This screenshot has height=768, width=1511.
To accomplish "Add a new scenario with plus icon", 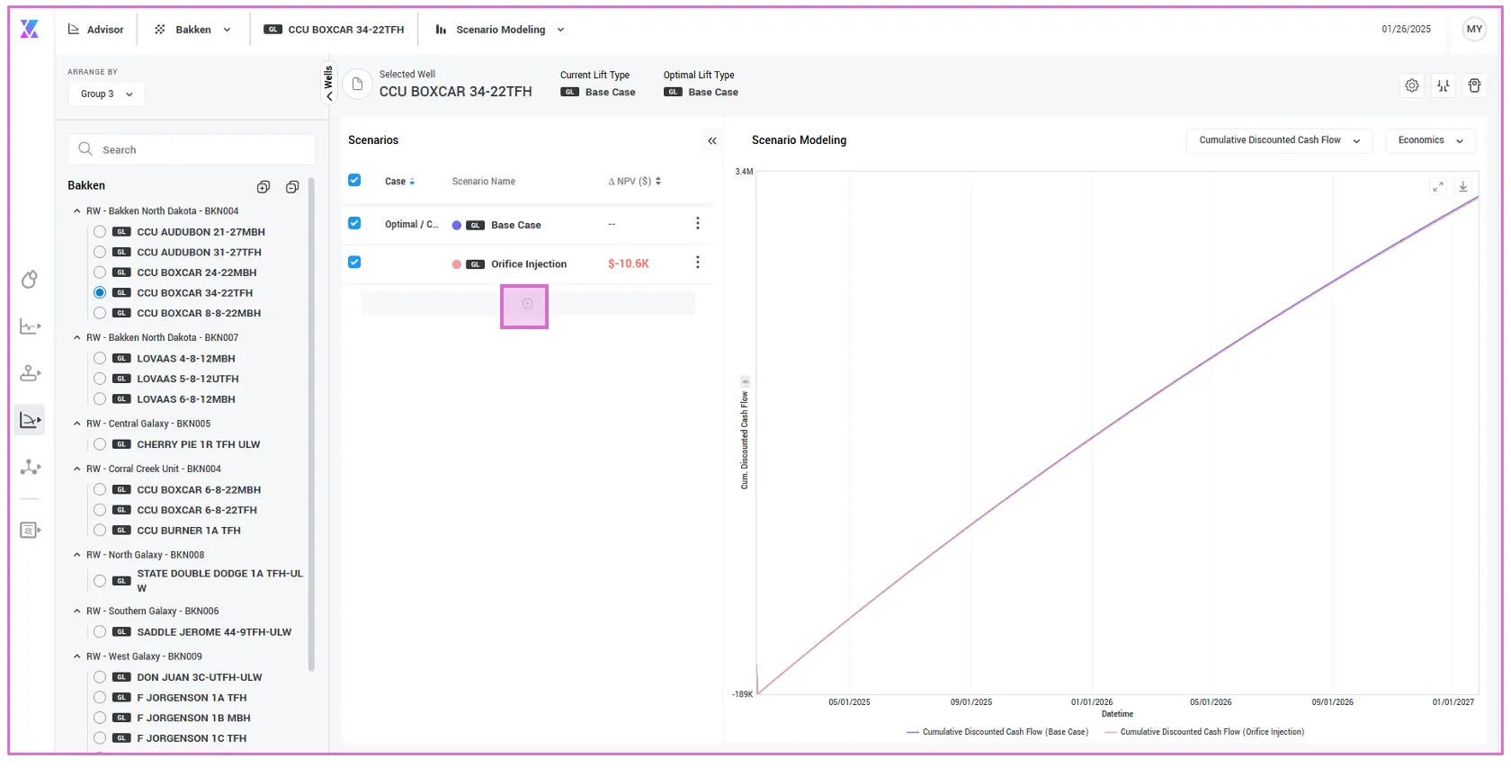I will tap(528, 304).
